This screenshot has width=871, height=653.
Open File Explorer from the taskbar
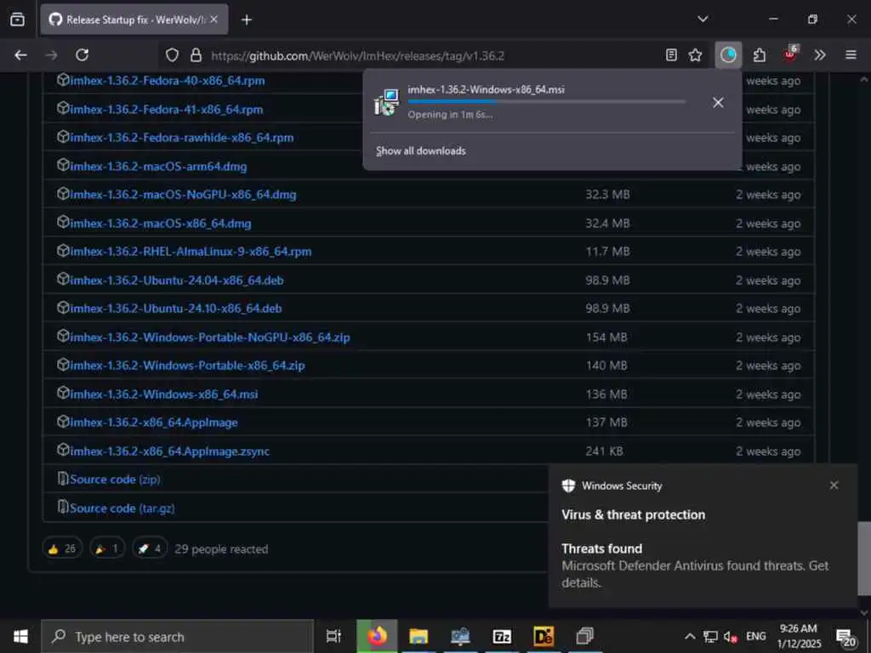(418, 636)
